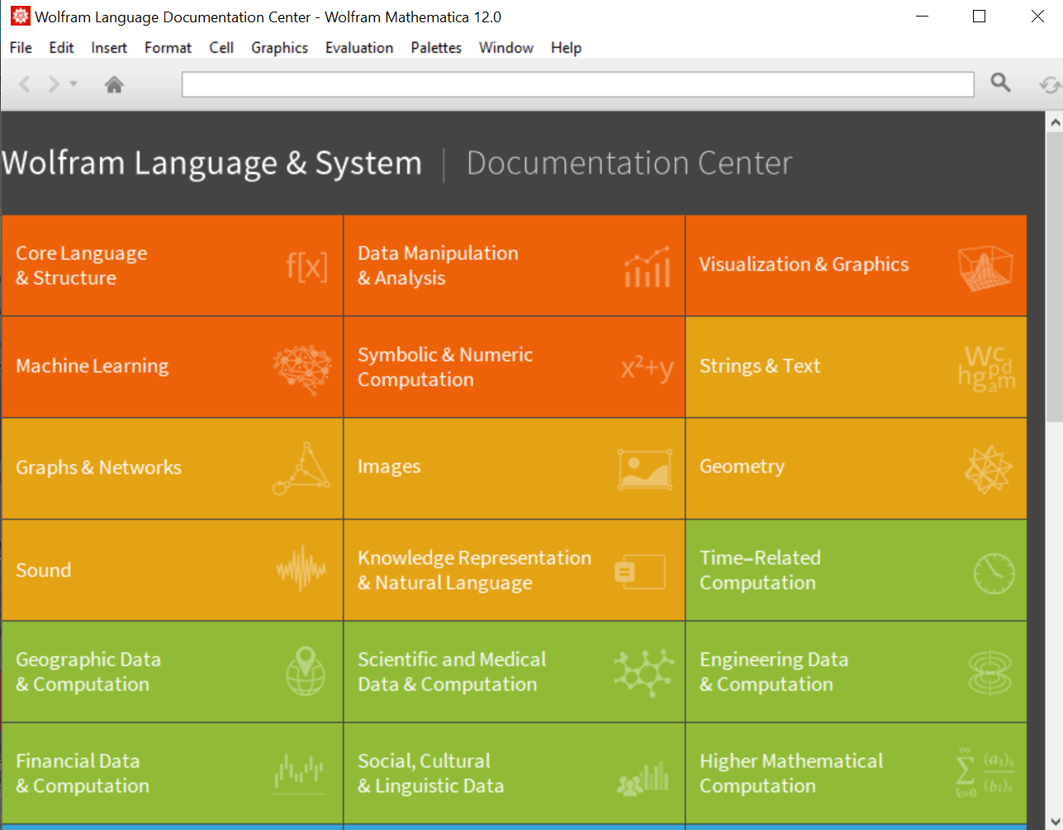Click the search magnifier icon
1063x830 pixels.
click(1000, 83)
